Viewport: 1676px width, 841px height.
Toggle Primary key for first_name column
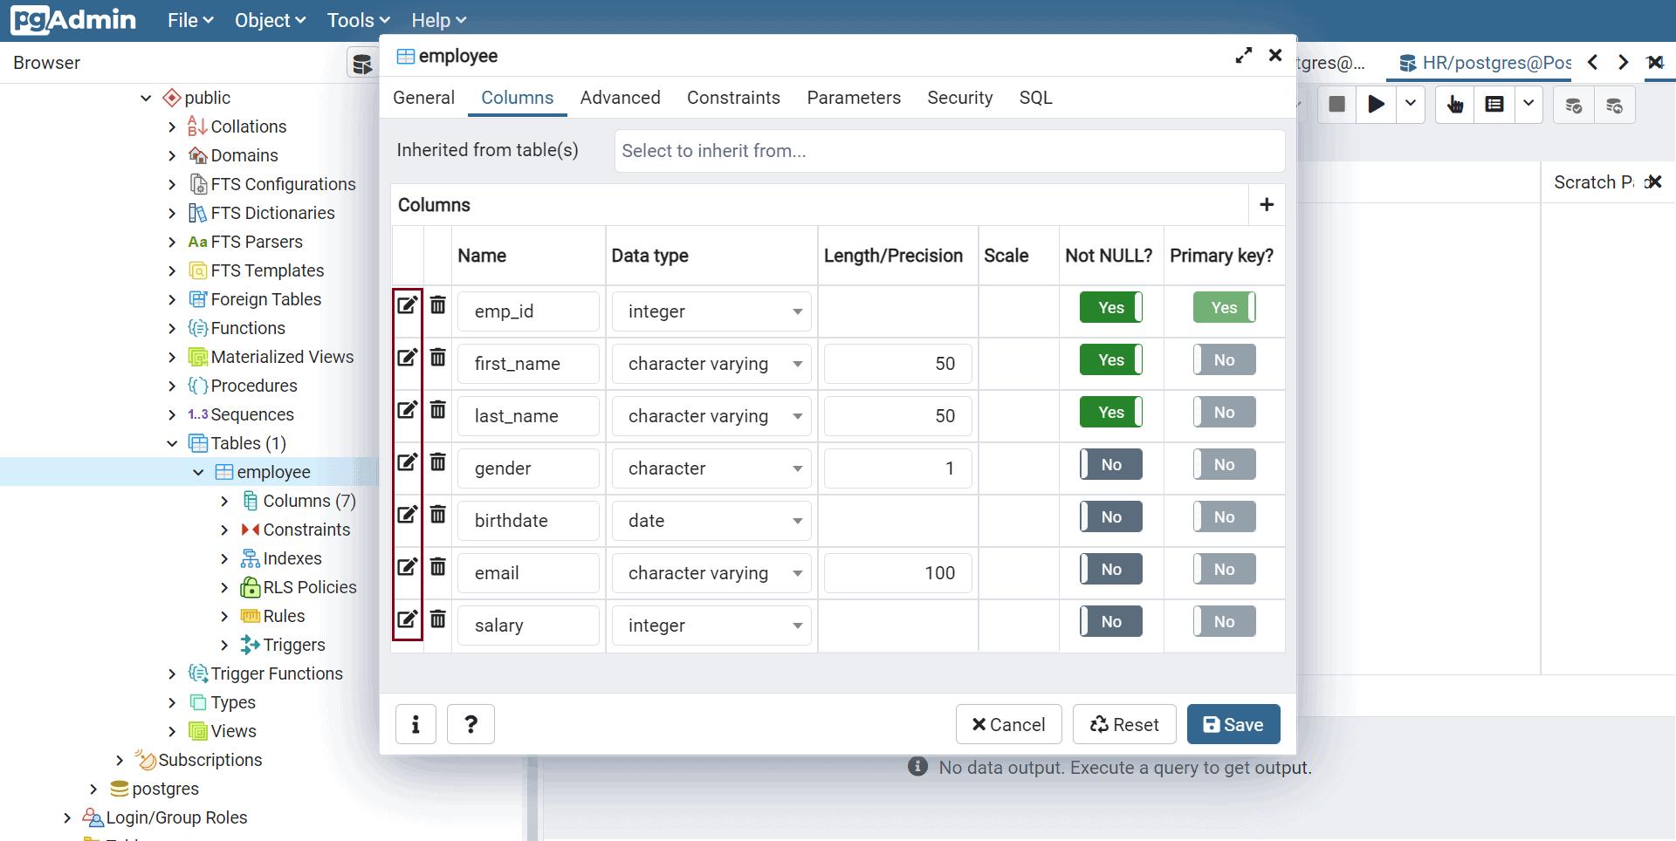tap(1224, 360)
